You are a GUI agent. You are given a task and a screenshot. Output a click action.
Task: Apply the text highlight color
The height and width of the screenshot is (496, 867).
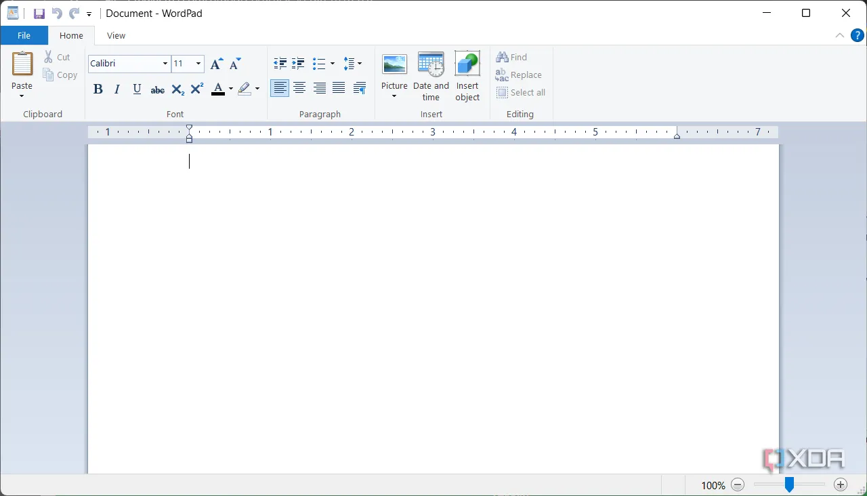245,89
